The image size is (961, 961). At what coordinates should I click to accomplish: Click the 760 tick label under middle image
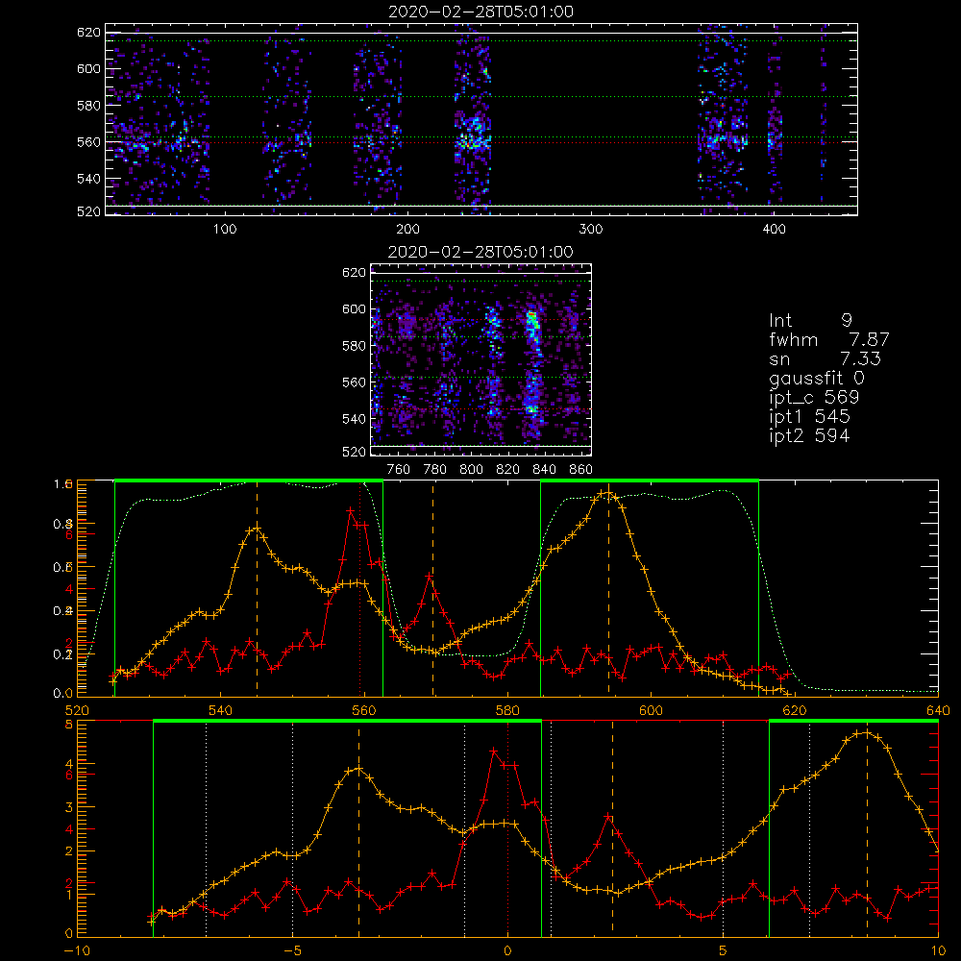(x=399, y=470)
